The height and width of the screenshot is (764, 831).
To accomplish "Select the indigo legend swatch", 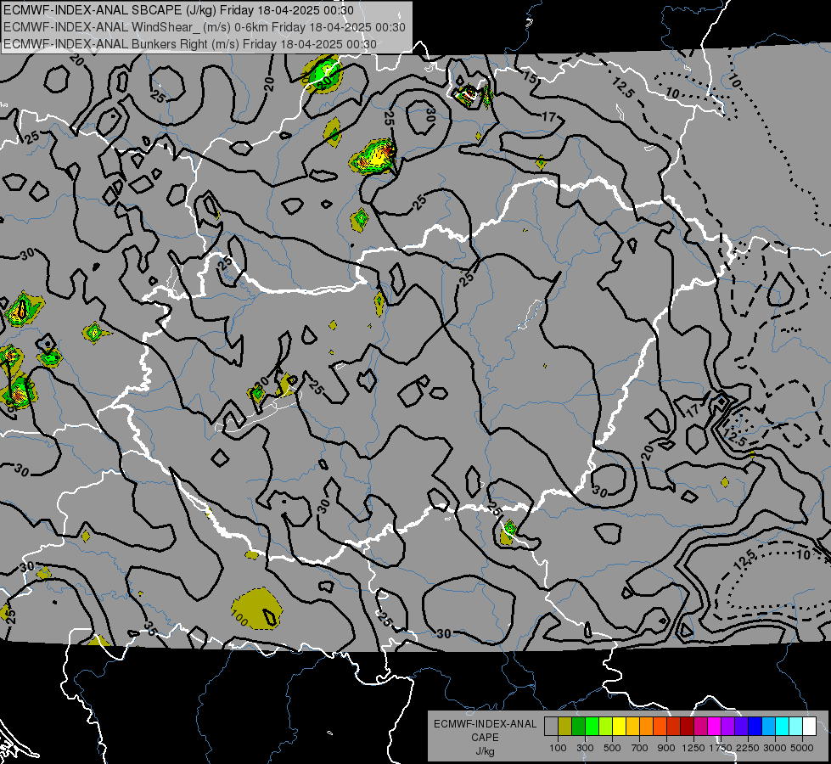I will pyautogui.click(x=741, y=727).
